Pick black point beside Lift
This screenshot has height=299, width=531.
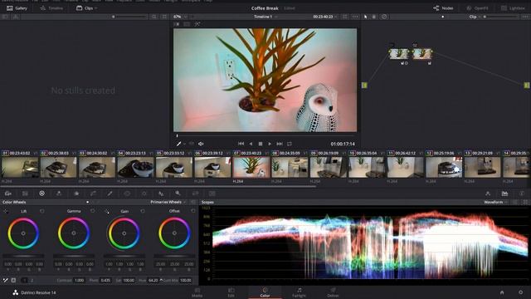[x=6, y=211]
